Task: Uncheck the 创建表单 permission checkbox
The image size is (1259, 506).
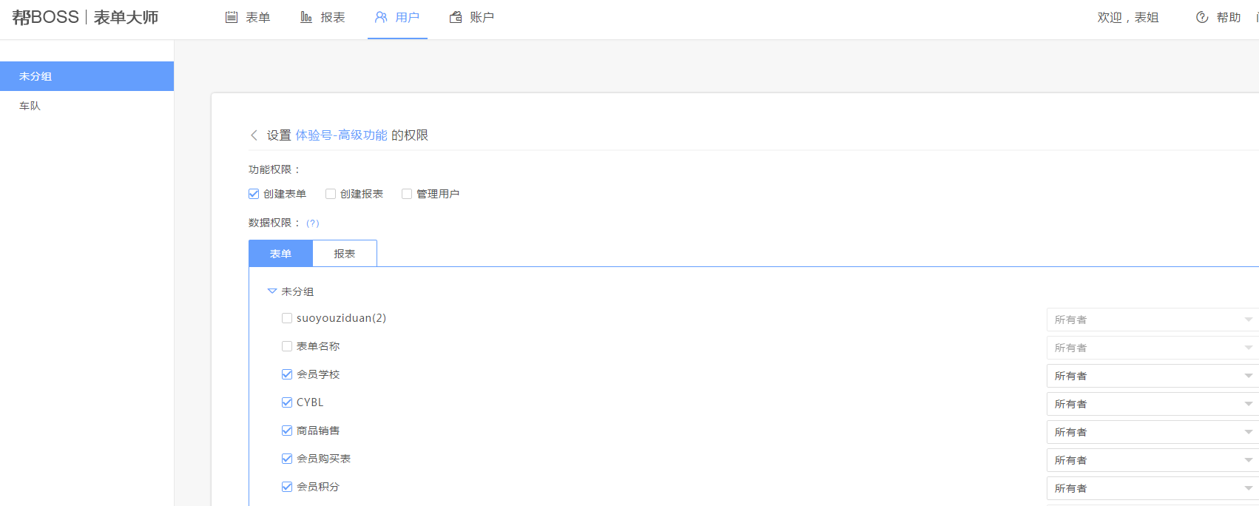Action: coord(254,194)
